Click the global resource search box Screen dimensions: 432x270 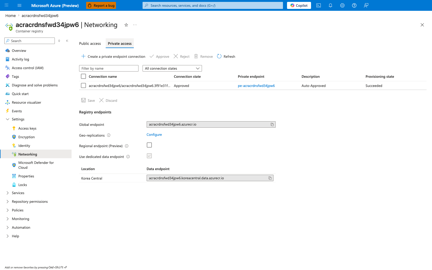click(213, 5)
